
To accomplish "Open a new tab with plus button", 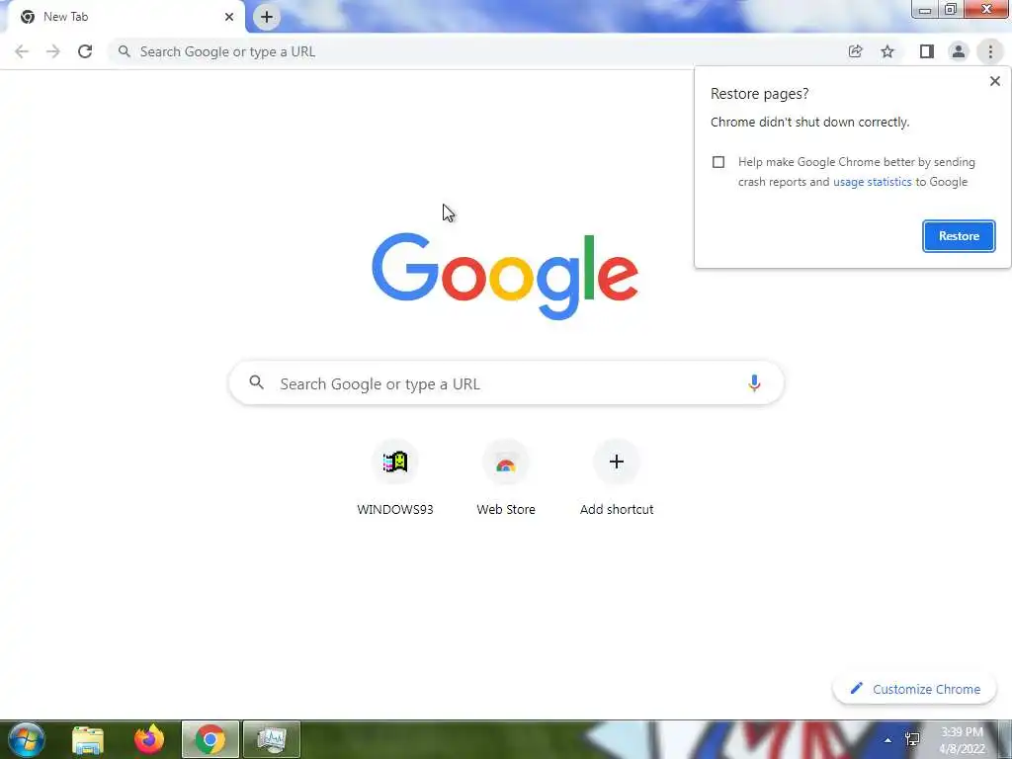I will (x=267, y=17).
